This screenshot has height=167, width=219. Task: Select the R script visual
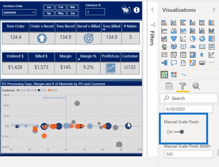tap(202, 55)
